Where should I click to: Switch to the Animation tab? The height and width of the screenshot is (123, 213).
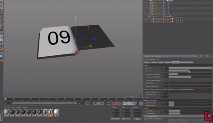pyautogui.click(x=189, y=62)
